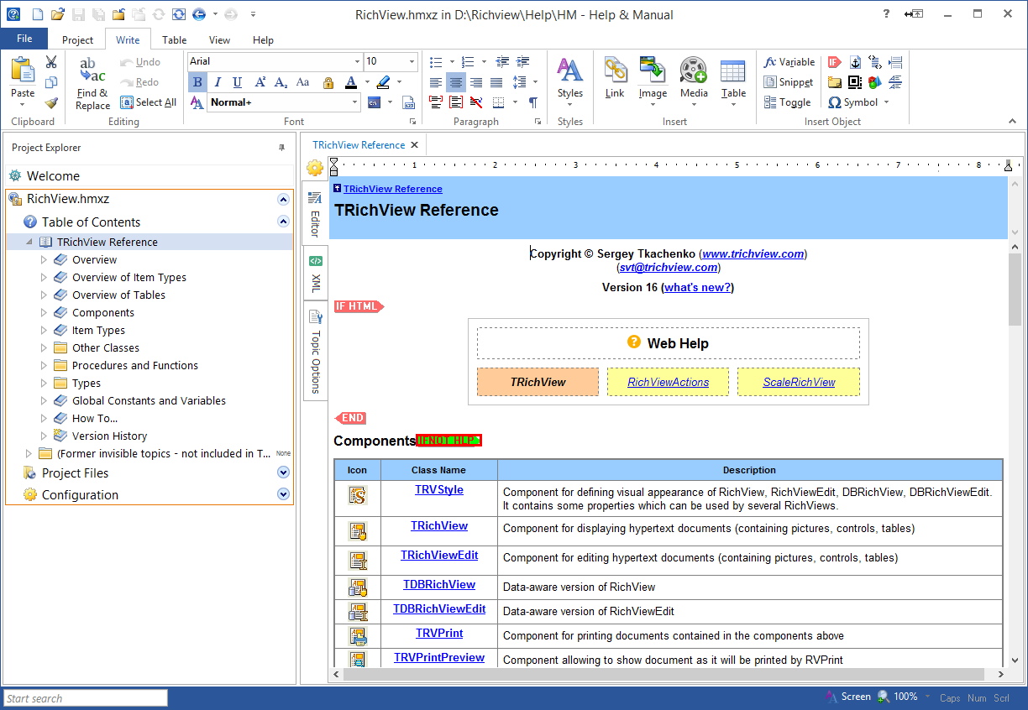The height and width of the screenshot is (710, 1028).
Task: Insert an IF conditional tag
Action: point(834,61)
